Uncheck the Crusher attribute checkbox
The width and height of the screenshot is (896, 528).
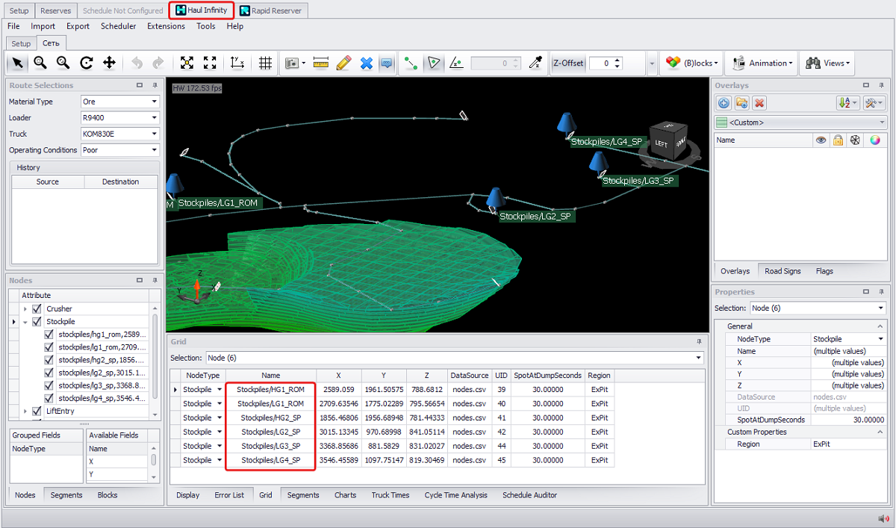pos(37,308)
